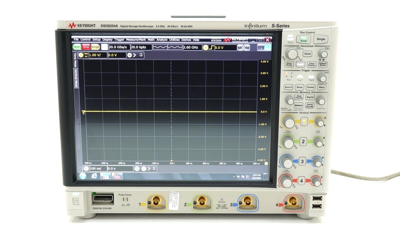Click the Auto Scale key
The height and width of the screenshot is (225, 400).
click(x=289, y=64)
